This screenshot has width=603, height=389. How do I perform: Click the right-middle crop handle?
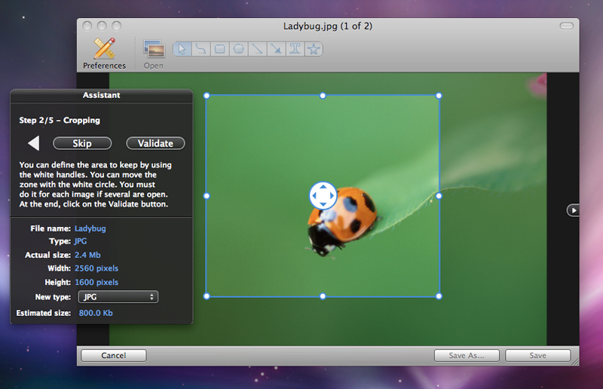coord(439,196)
